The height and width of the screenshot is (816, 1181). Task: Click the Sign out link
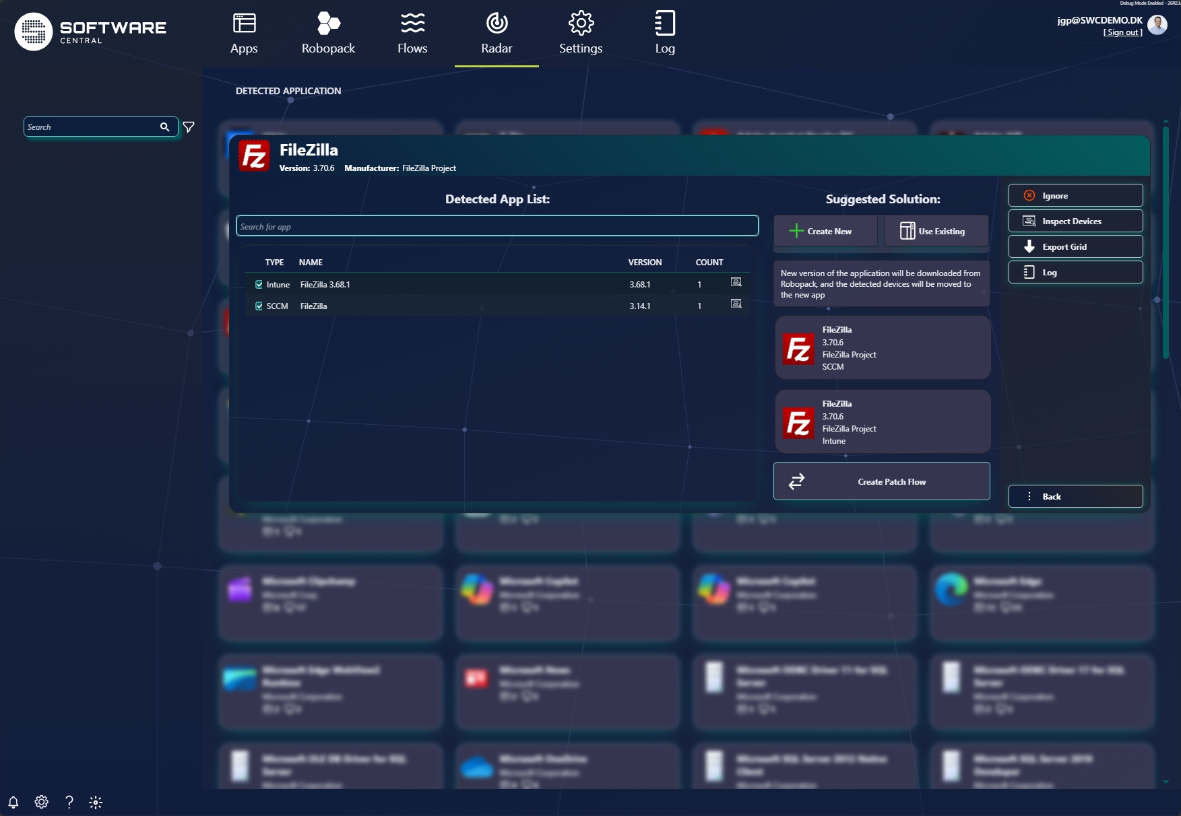coord(1122,32)
